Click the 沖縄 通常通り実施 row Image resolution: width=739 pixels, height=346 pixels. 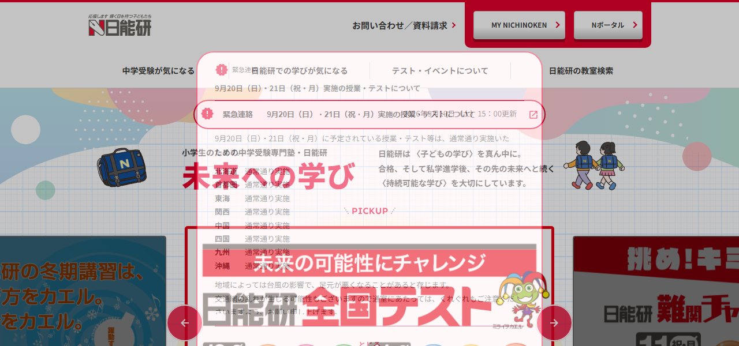[252, 266]
